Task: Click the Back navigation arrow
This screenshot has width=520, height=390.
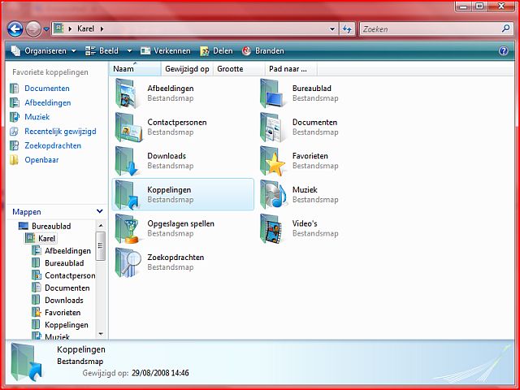Action: pyautogui.click(x=15, y=29)
